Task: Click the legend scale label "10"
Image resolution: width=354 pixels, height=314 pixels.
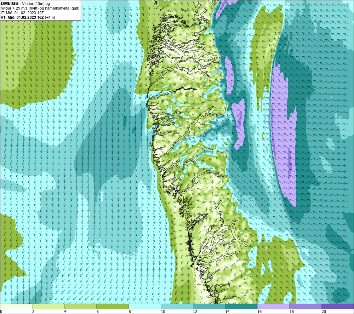Action: 163,312
